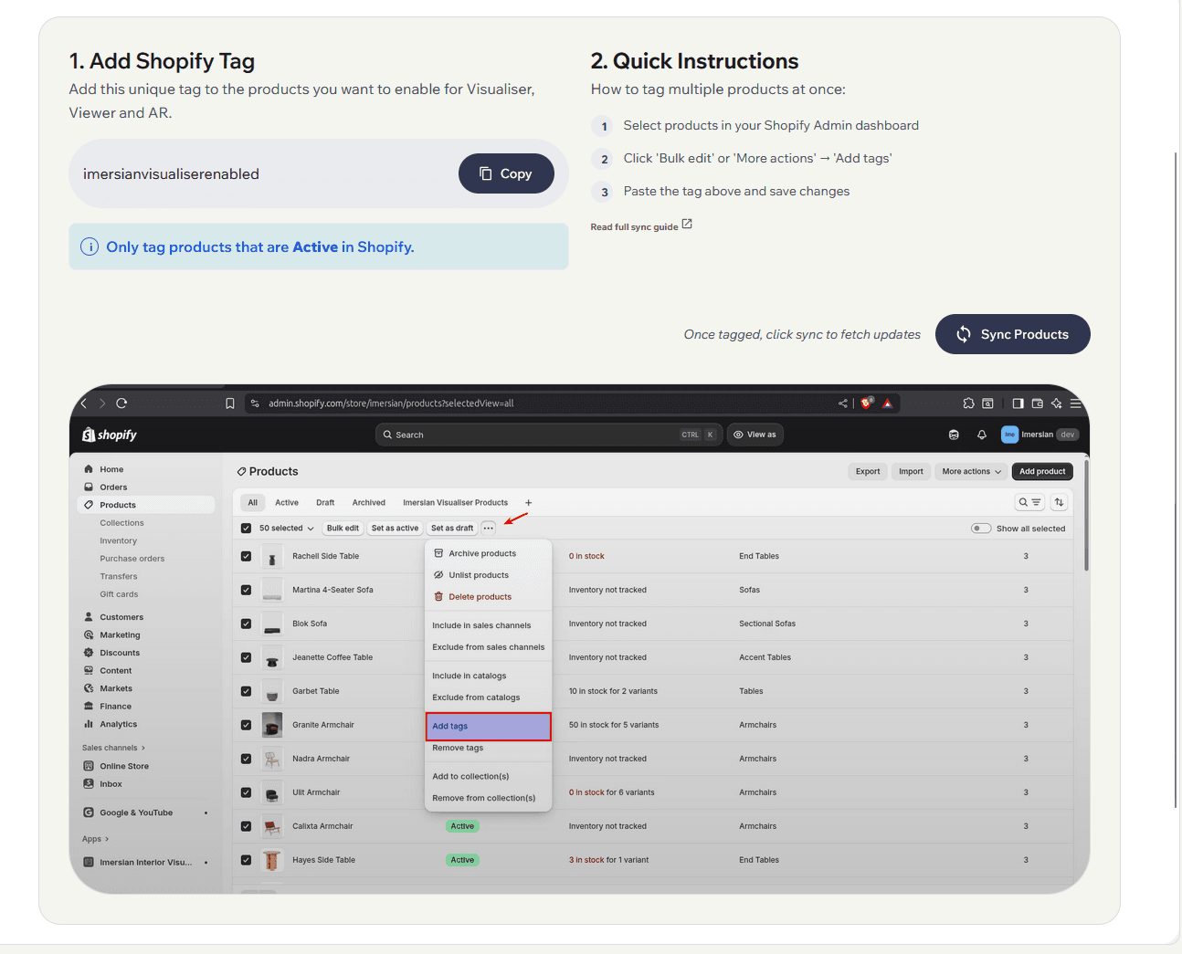Open the browser hamburger menu icon
1182x954 pixels.
click(x=1075, y=403)
